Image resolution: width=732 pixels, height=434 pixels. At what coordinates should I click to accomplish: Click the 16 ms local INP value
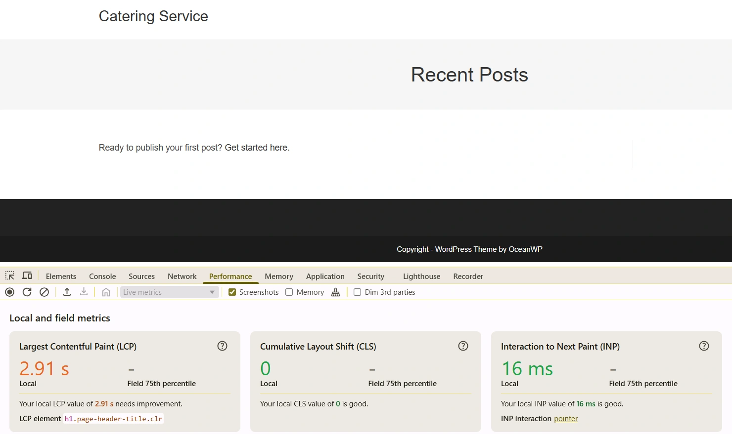(x=527, y=369)
